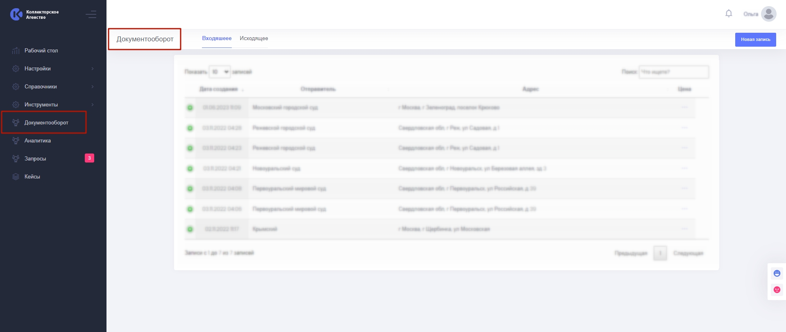786x332 pixels.
Task: Switch to the Исходящее tab
Action: (254, 38)
